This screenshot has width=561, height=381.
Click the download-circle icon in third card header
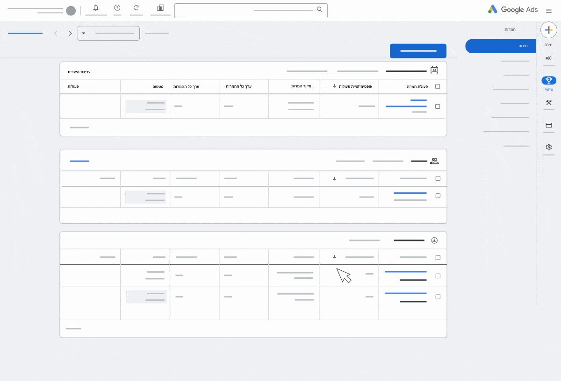434,240
